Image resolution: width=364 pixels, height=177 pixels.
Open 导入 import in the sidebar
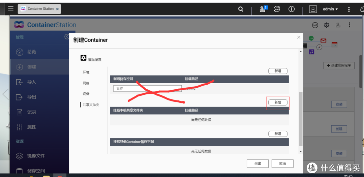pos(39,82)
